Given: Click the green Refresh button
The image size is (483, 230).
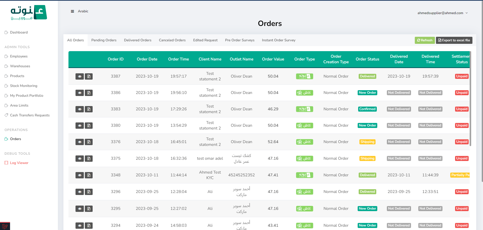Looking at the screenshot, I should (x=425, y=40).
